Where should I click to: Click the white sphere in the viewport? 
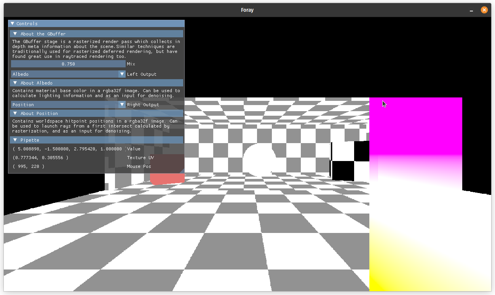point(259,160)
